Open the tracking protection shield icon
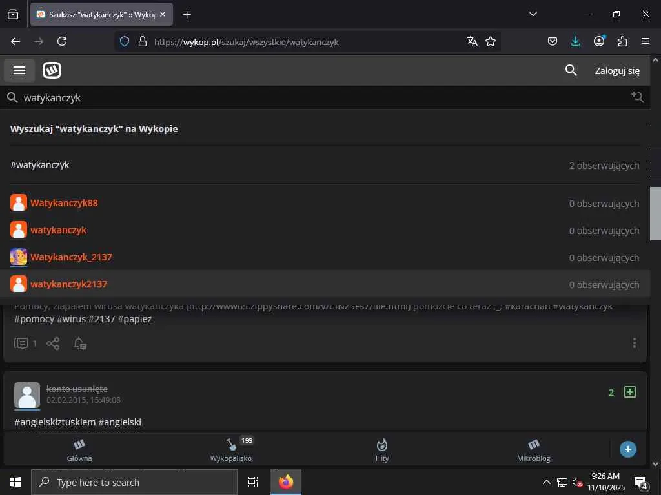Screen dimensions: 661x495 pos(125,42)
